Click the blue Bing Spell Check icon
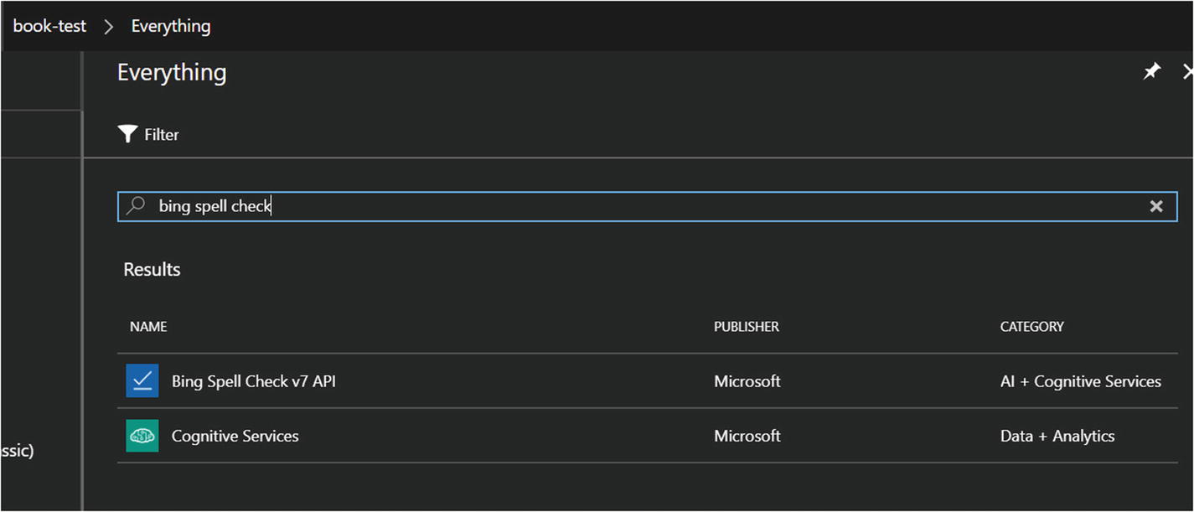The height and width of the screenshot is (512, 1194). tap(142, 380)
